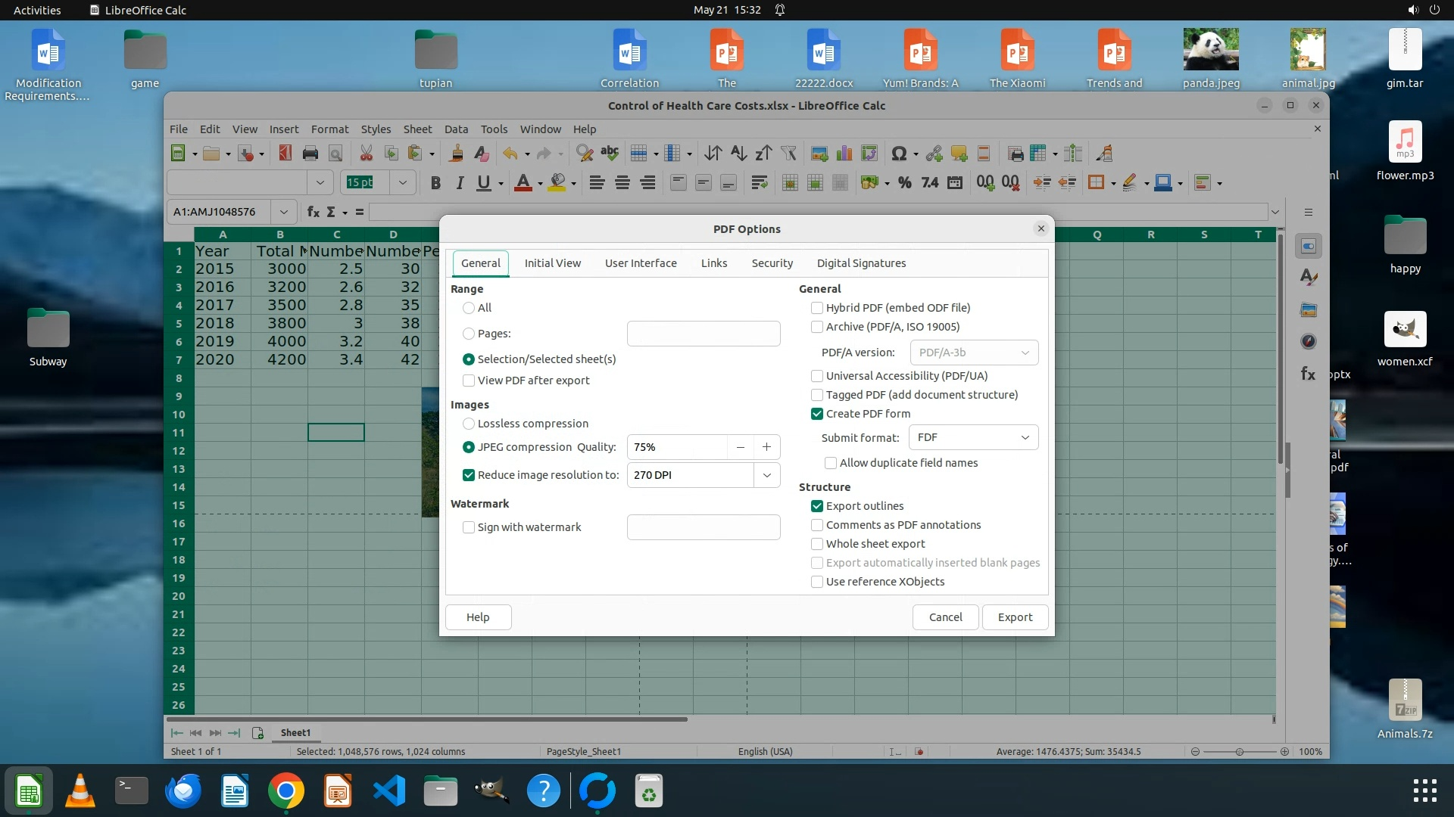Enable Archive (PDF/A, ISO 19005) checkbox
The width and height of the screenshot is (1454, 817).
817,327
